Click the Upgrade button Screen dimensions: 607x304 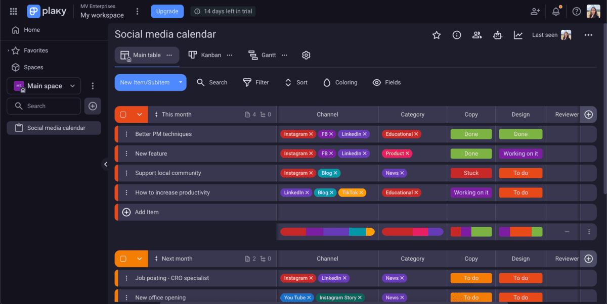pos(167,11)
